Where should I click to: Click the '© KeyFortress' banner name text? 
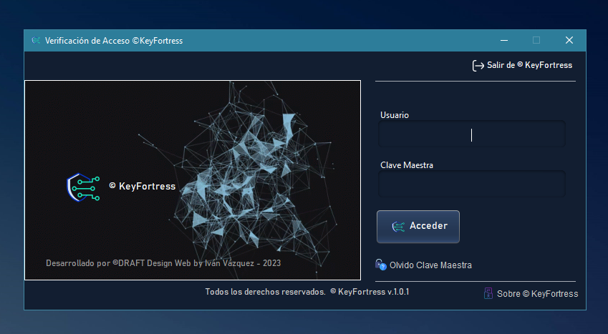142,186
